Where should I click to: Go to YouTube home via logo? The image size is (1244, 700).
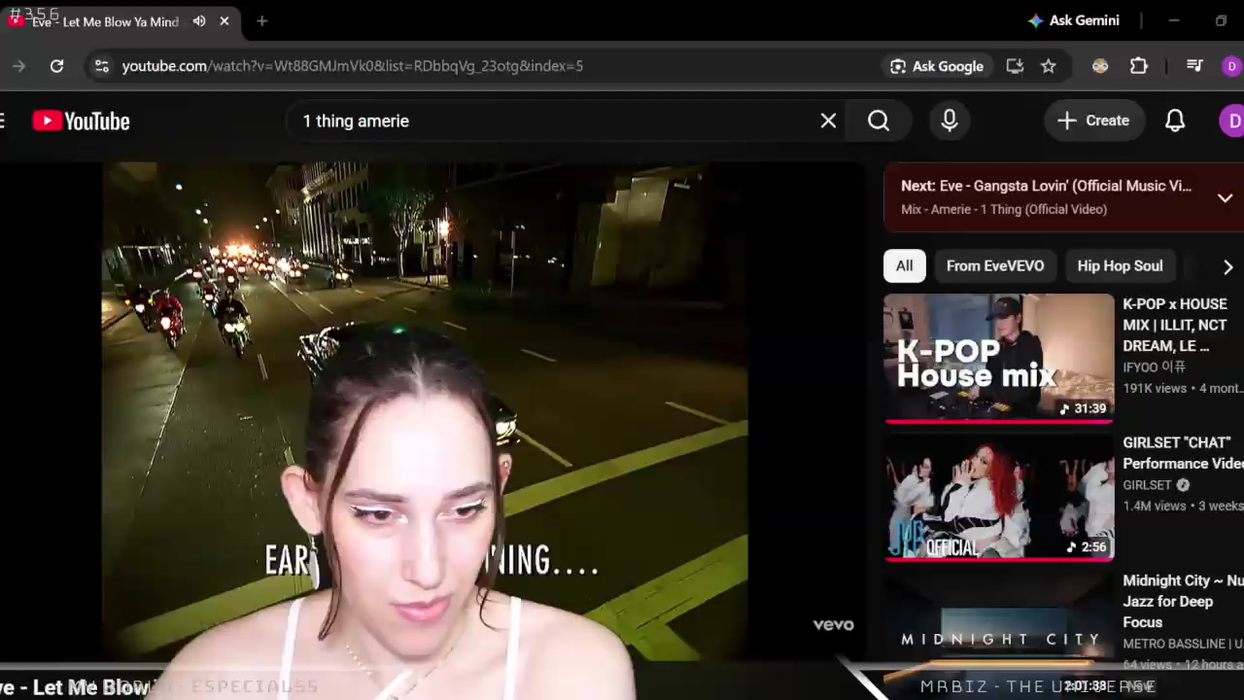tap(82, 121)
